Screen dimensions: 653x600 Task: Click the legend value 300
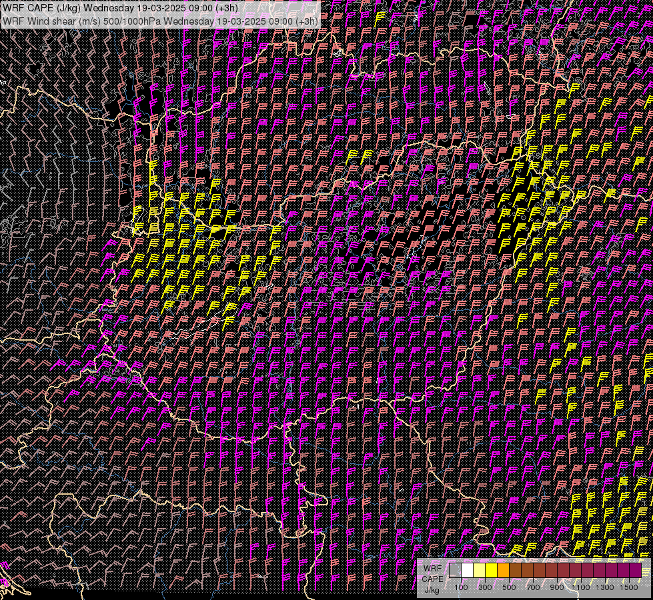click(x=485, y=587)
